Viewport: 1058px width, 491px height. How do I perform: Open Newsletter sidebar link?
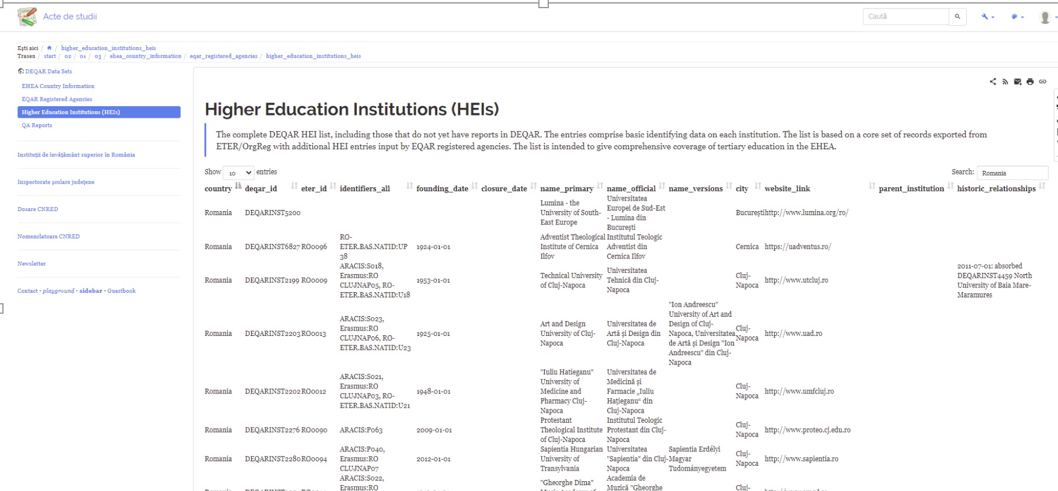click(32, 264)
